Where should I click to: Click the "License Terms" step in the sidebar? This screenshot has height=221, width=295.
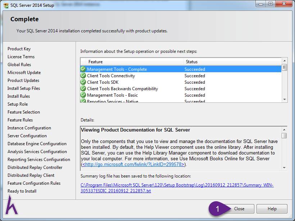coord(21,57)
